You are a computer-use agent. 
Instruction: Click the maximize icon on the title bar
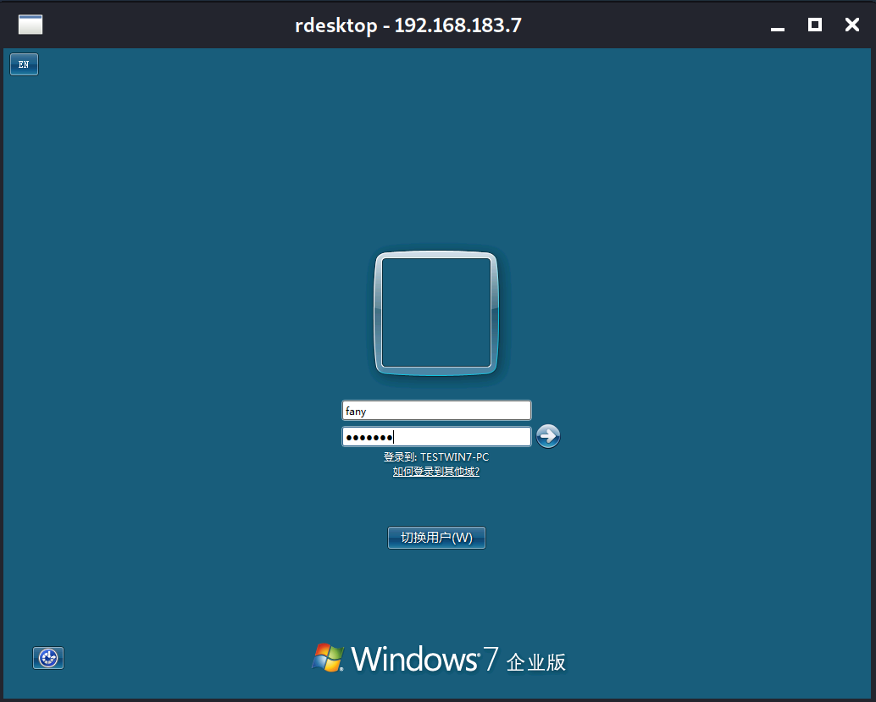pyautogui.click(x=814, y=25)
